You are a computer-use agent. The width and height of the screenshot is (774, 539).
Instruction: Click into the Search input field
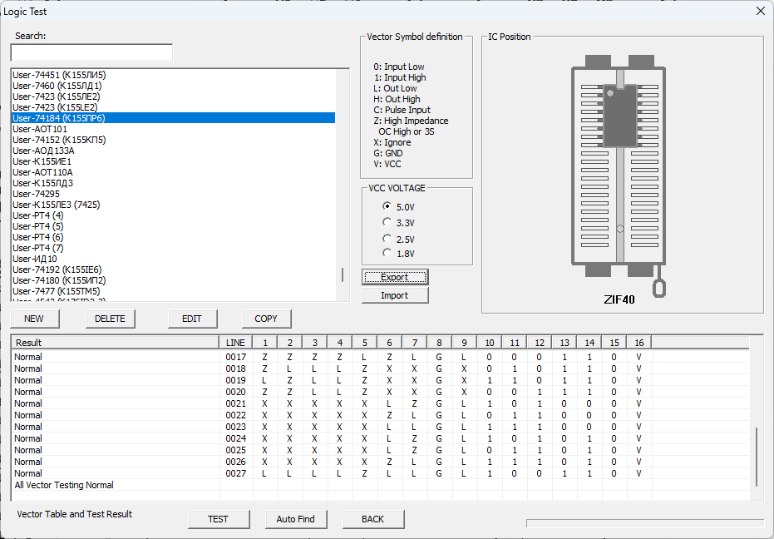click(91, 52)
